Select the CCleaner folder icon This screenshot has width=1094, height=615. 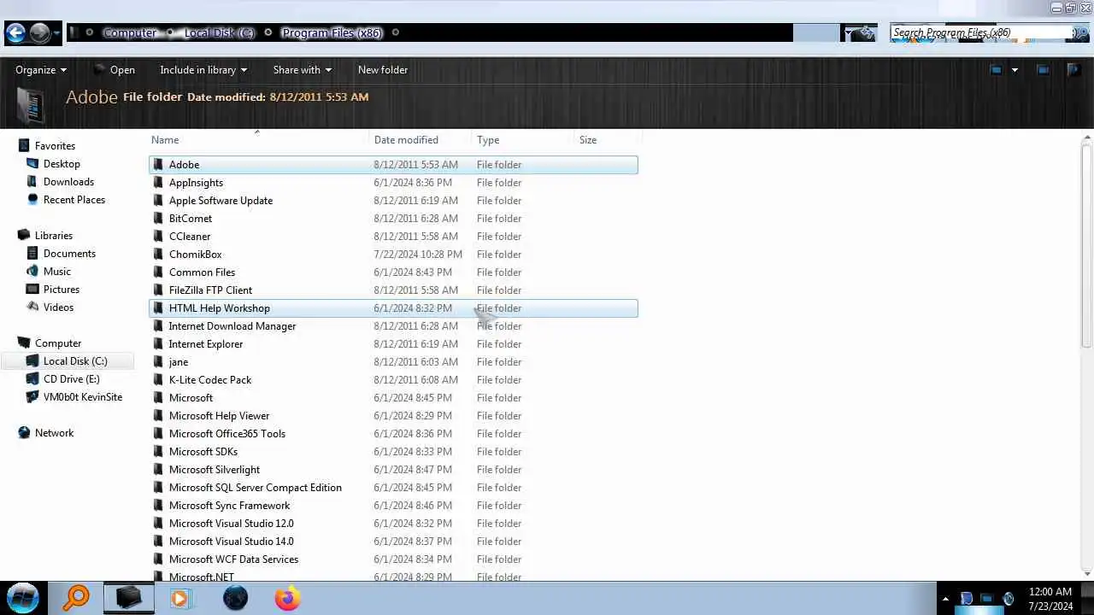(158, 237)
